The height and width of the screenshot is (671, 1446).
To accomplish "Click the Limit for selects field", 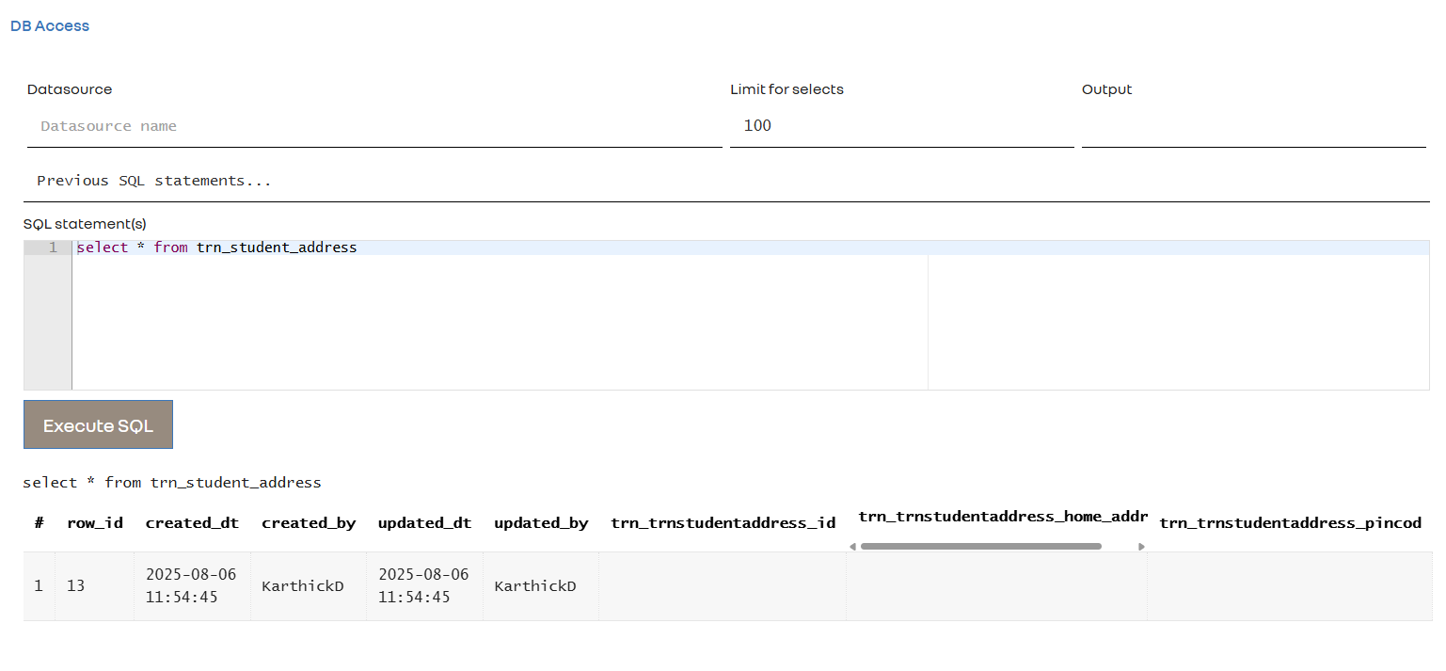I will click(x=900, y=126).
